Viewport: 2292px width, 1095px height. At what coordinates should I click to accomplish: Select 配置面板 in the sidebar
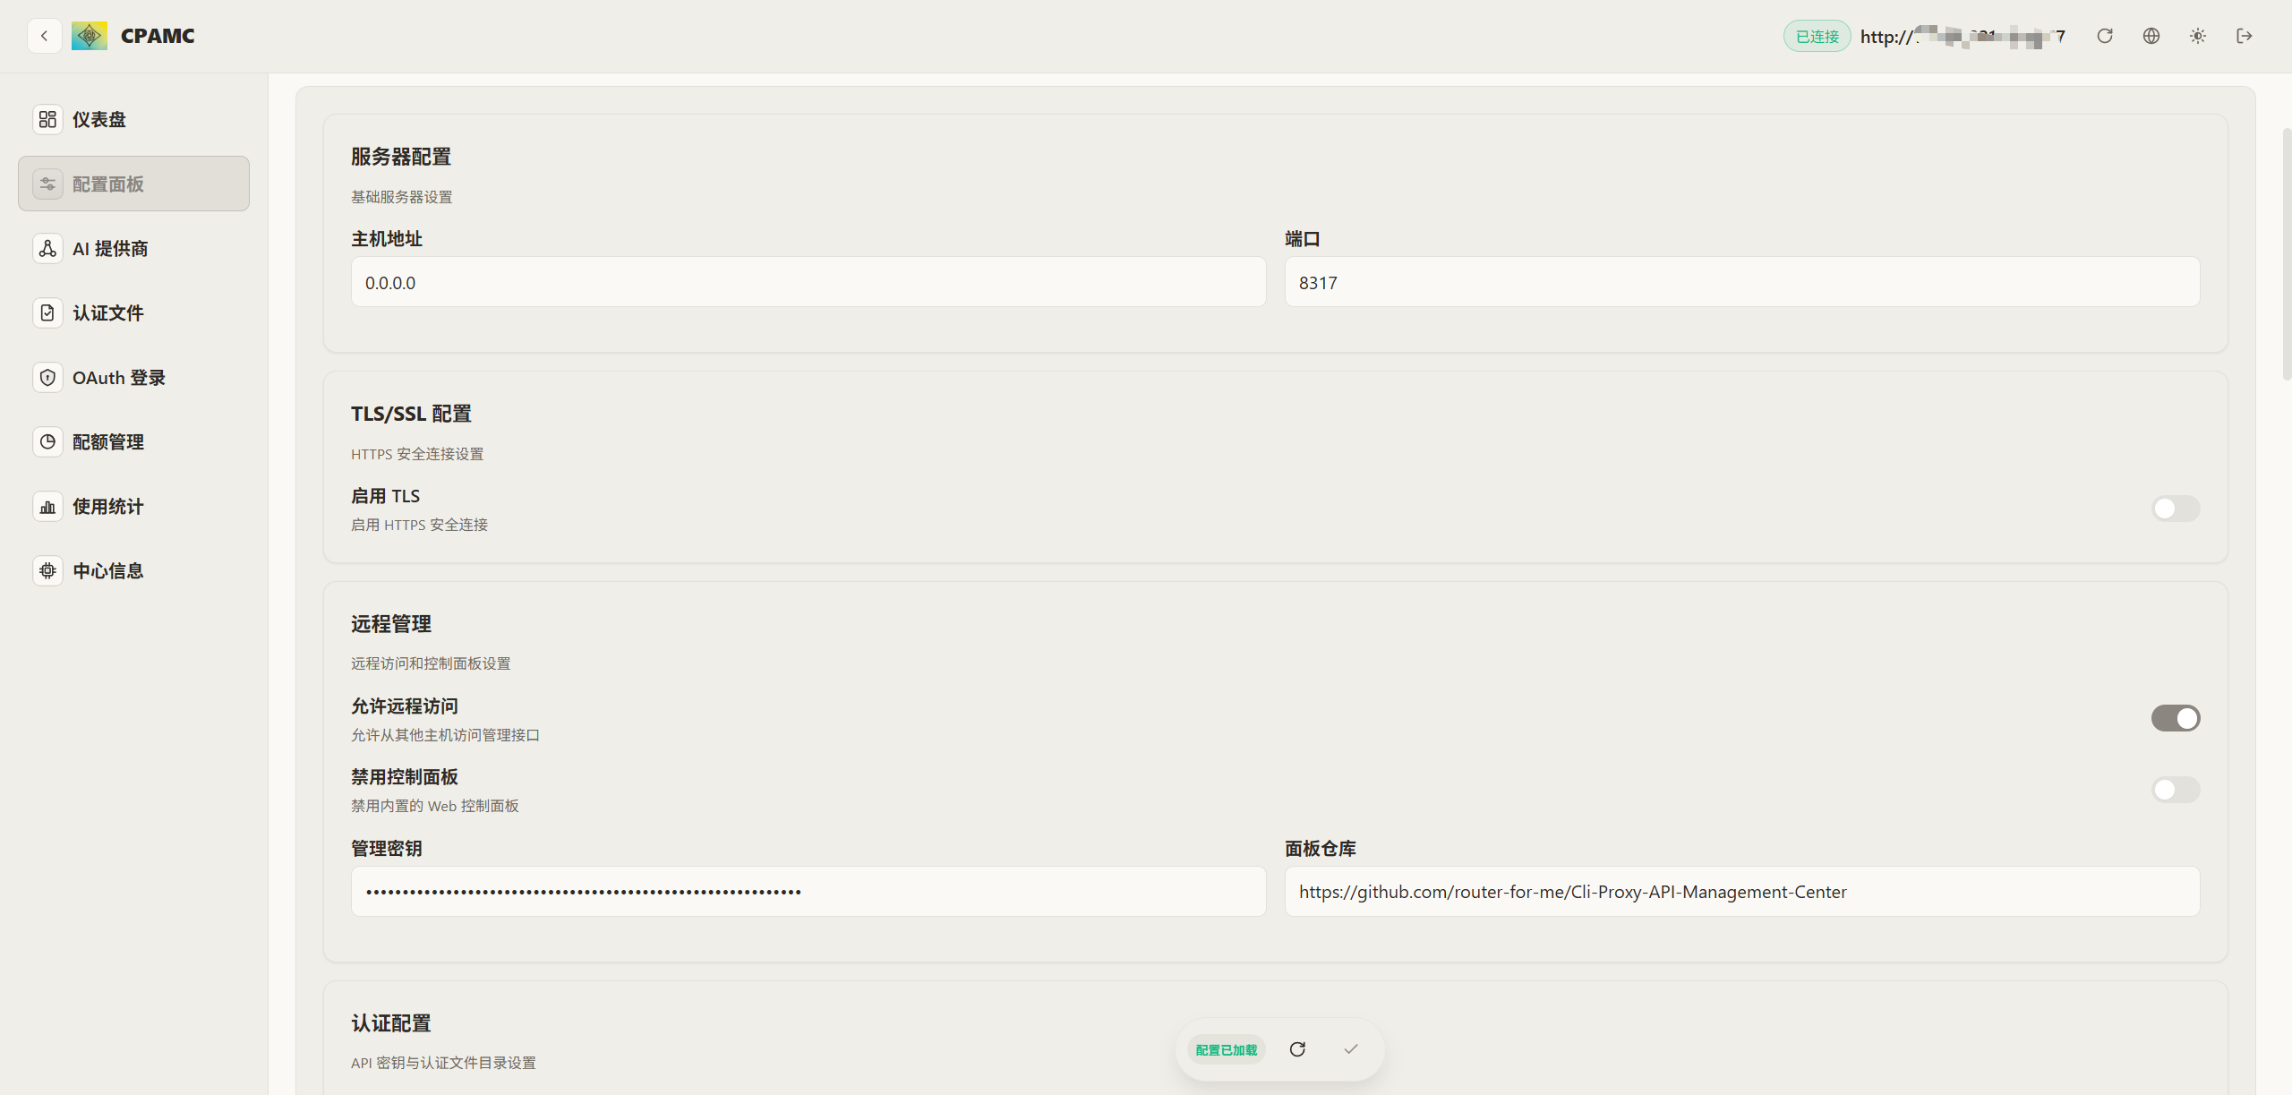point(133,184)
